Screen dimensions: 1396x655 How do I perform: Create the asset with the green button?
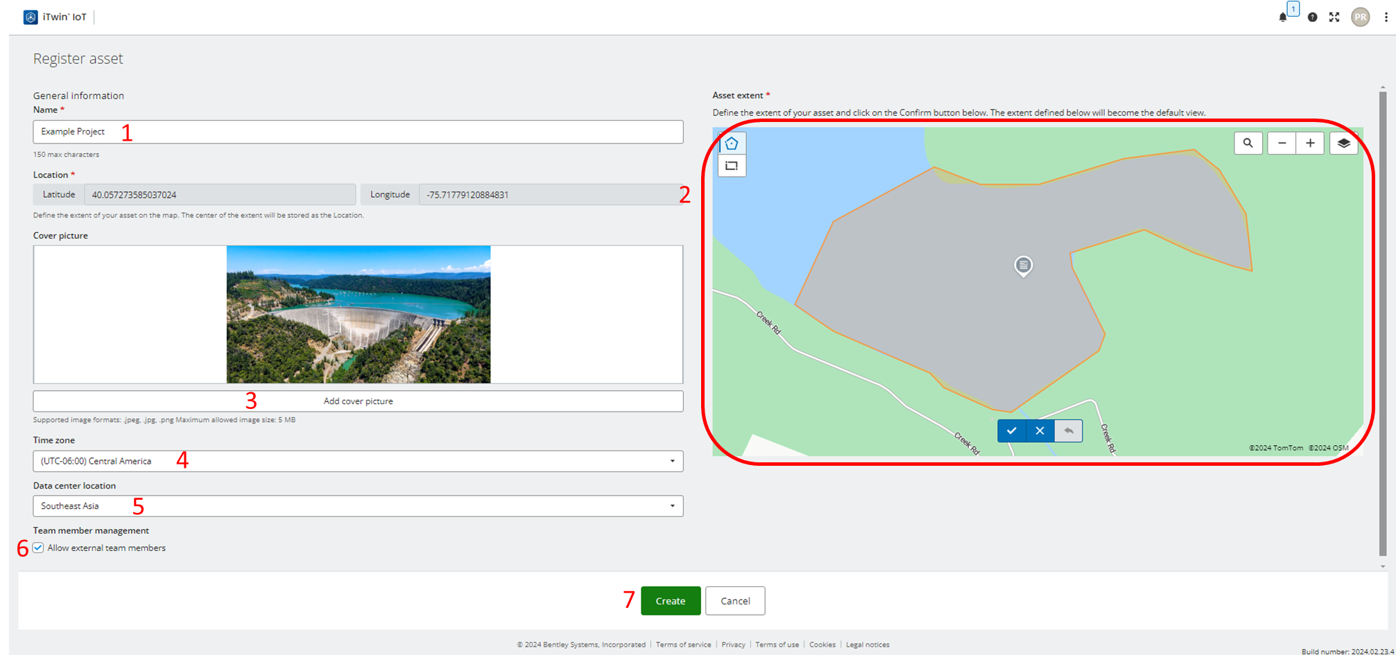point(670,600)
